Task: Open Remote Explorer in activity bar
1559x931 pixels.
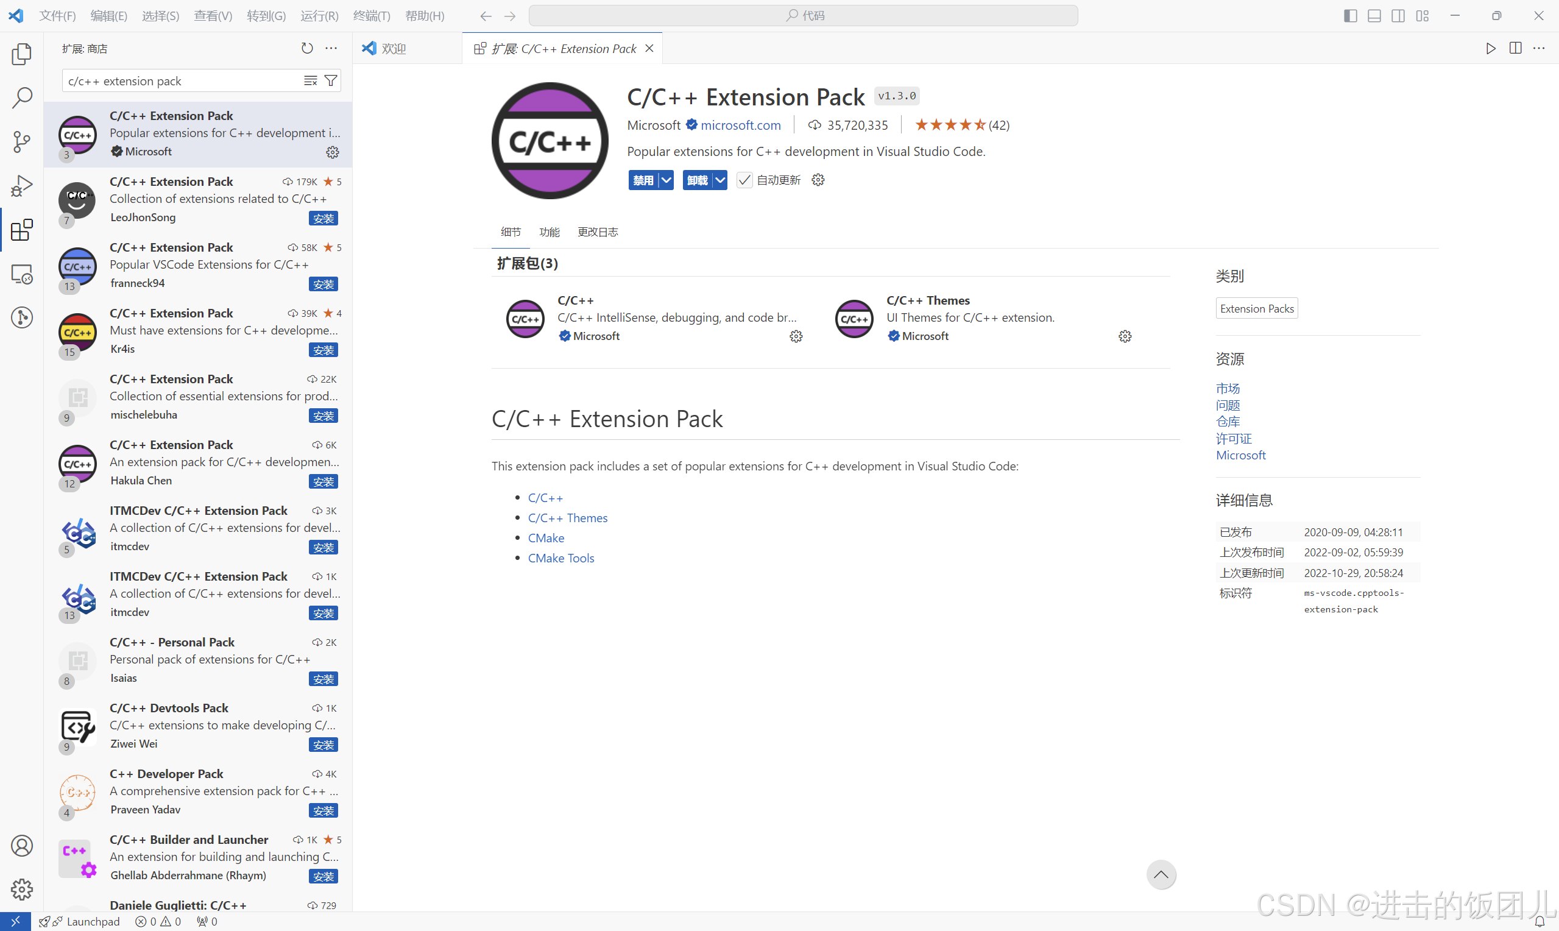Action: tap(21, 274)
